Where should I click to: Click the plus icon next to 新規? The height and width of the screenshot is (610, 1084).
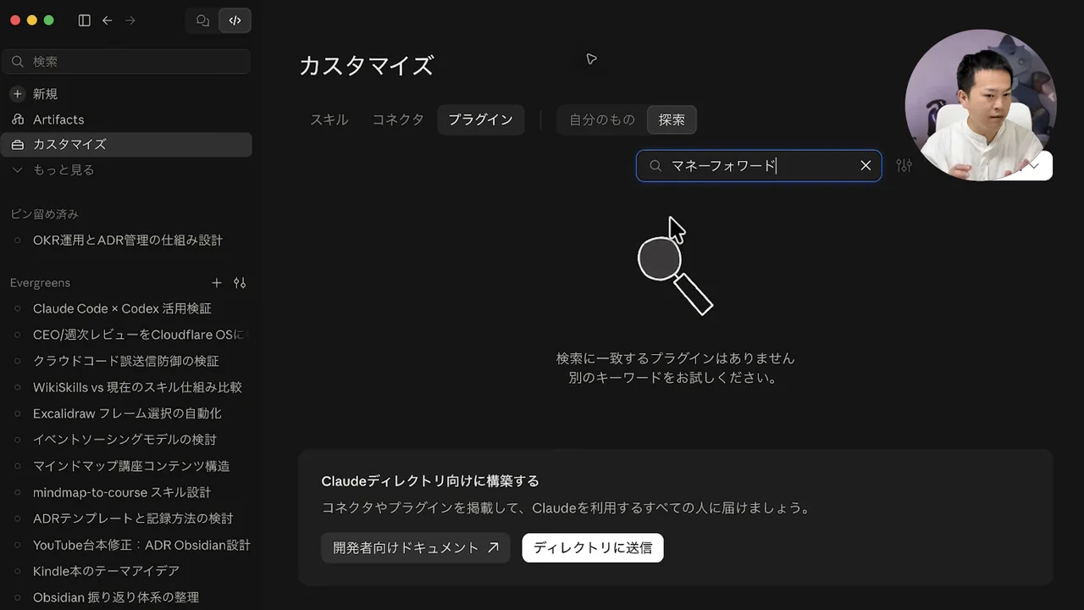click(x=18, y=94)
